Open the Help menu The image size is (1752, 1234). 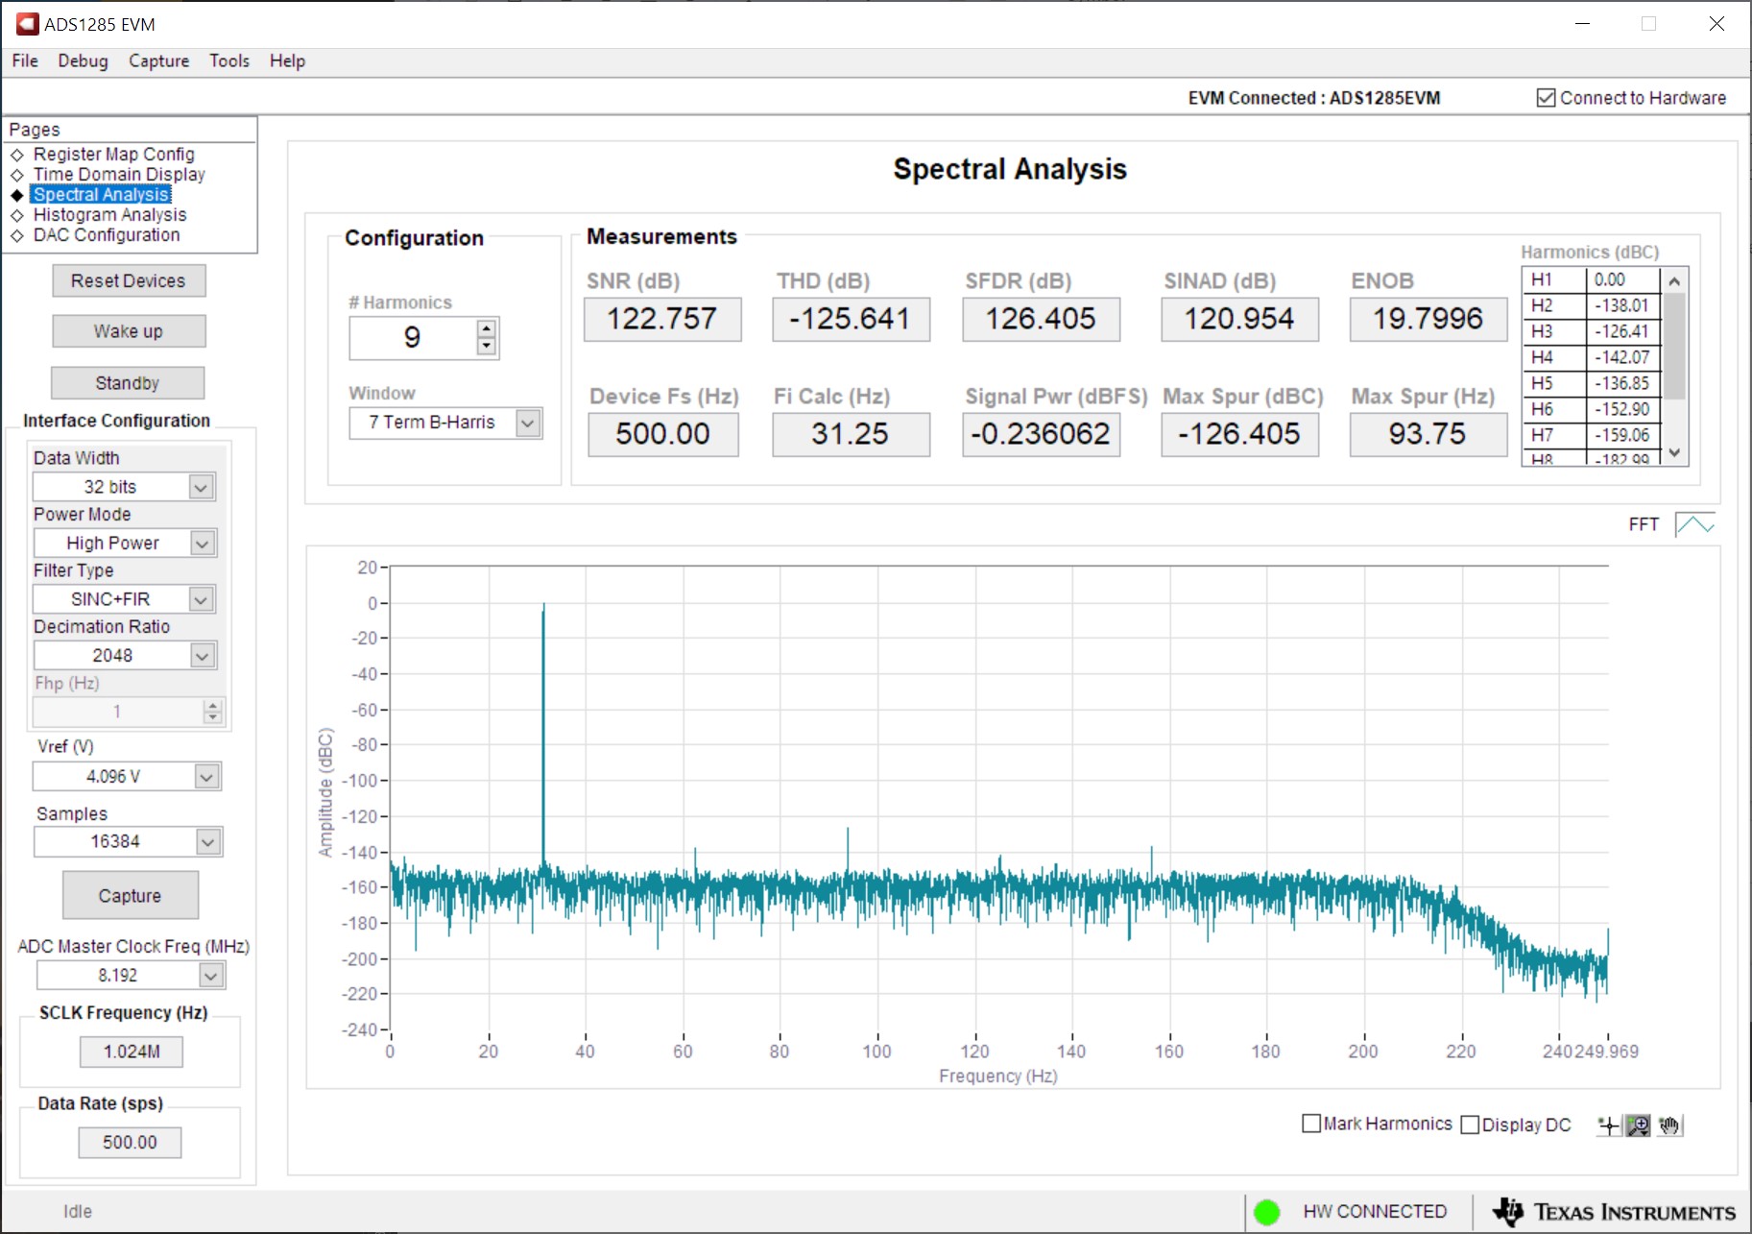click(x=287, y=60)
